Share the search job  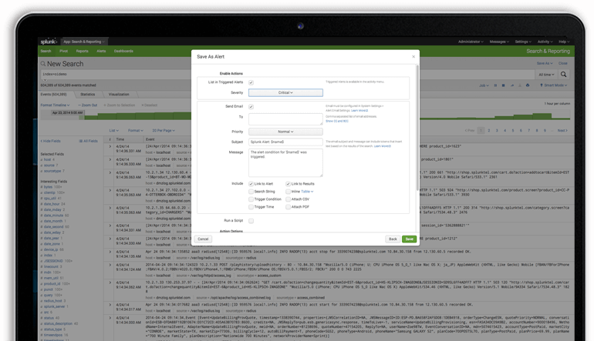pyautogui.click(x=511, y=85)
